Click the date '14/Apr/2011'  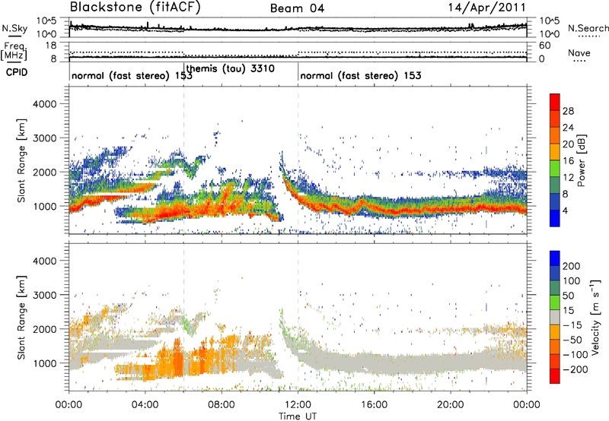tap(487, 8)
